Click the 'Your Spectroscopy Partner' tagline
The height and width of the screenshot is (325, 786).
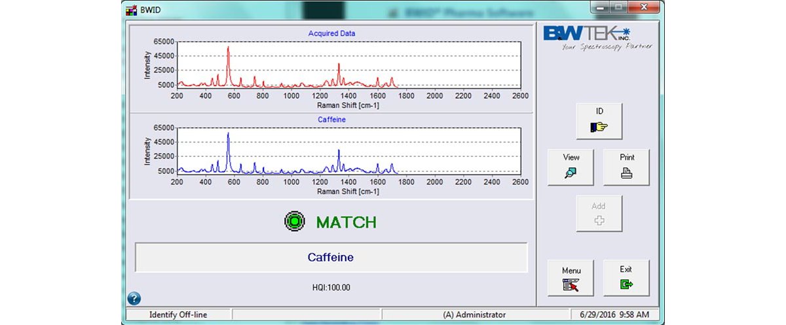click(607, 46)
